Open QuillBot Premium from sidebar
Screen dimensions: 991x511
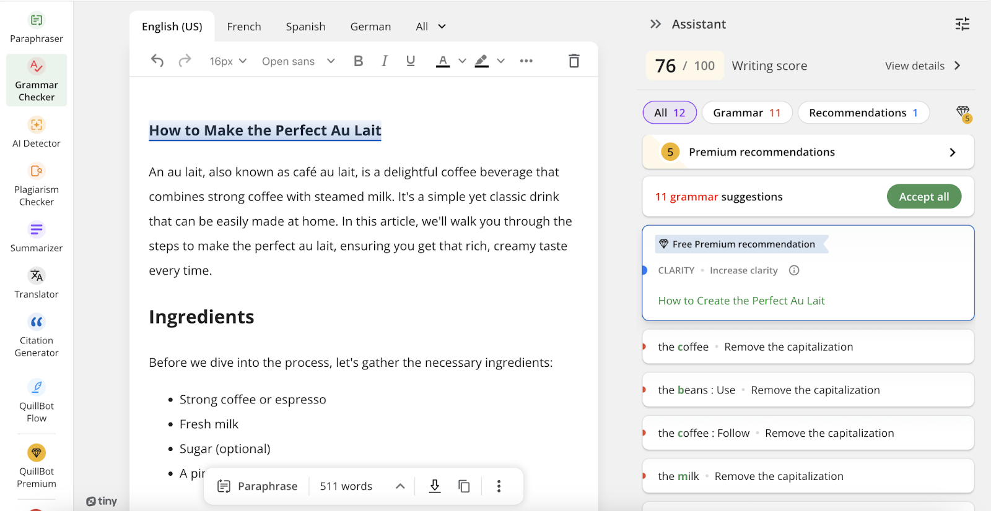pos(37,466)
